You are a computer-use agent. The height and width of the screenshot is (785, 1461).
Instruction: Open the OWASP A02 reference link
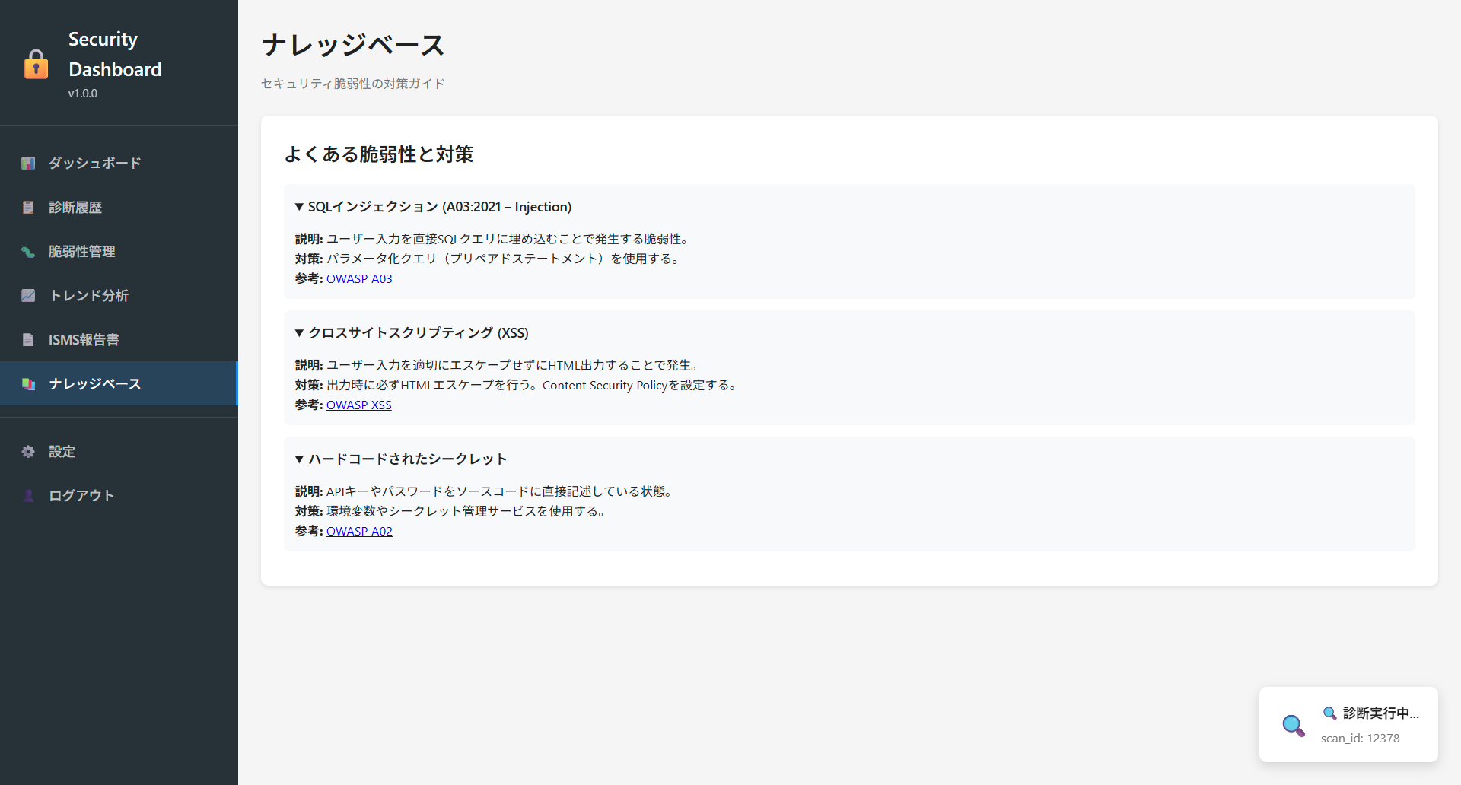coord(359,531)
